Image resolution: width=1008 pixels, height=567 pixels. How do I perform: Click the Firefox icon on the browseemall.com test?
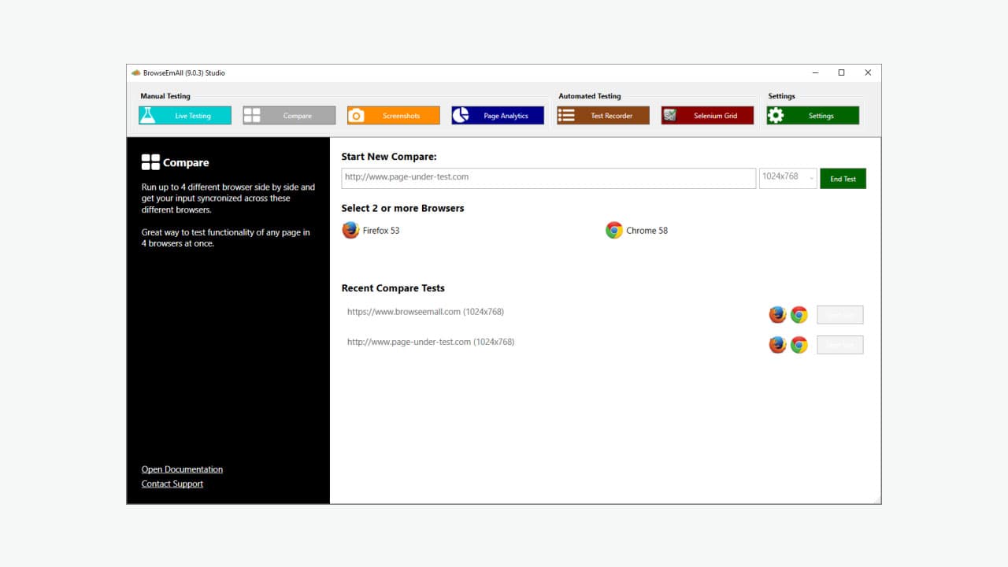777,313
